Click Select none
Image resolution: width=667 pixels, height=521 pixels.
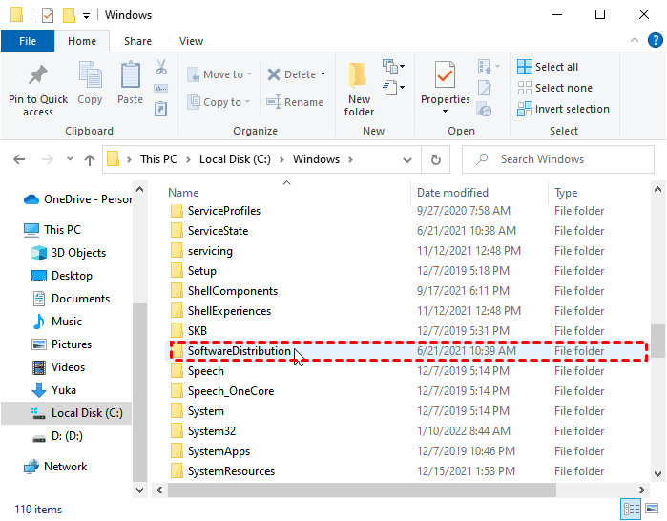554,88
